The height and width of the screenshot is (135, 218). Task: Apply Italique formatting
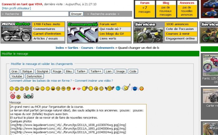(27, 71)
